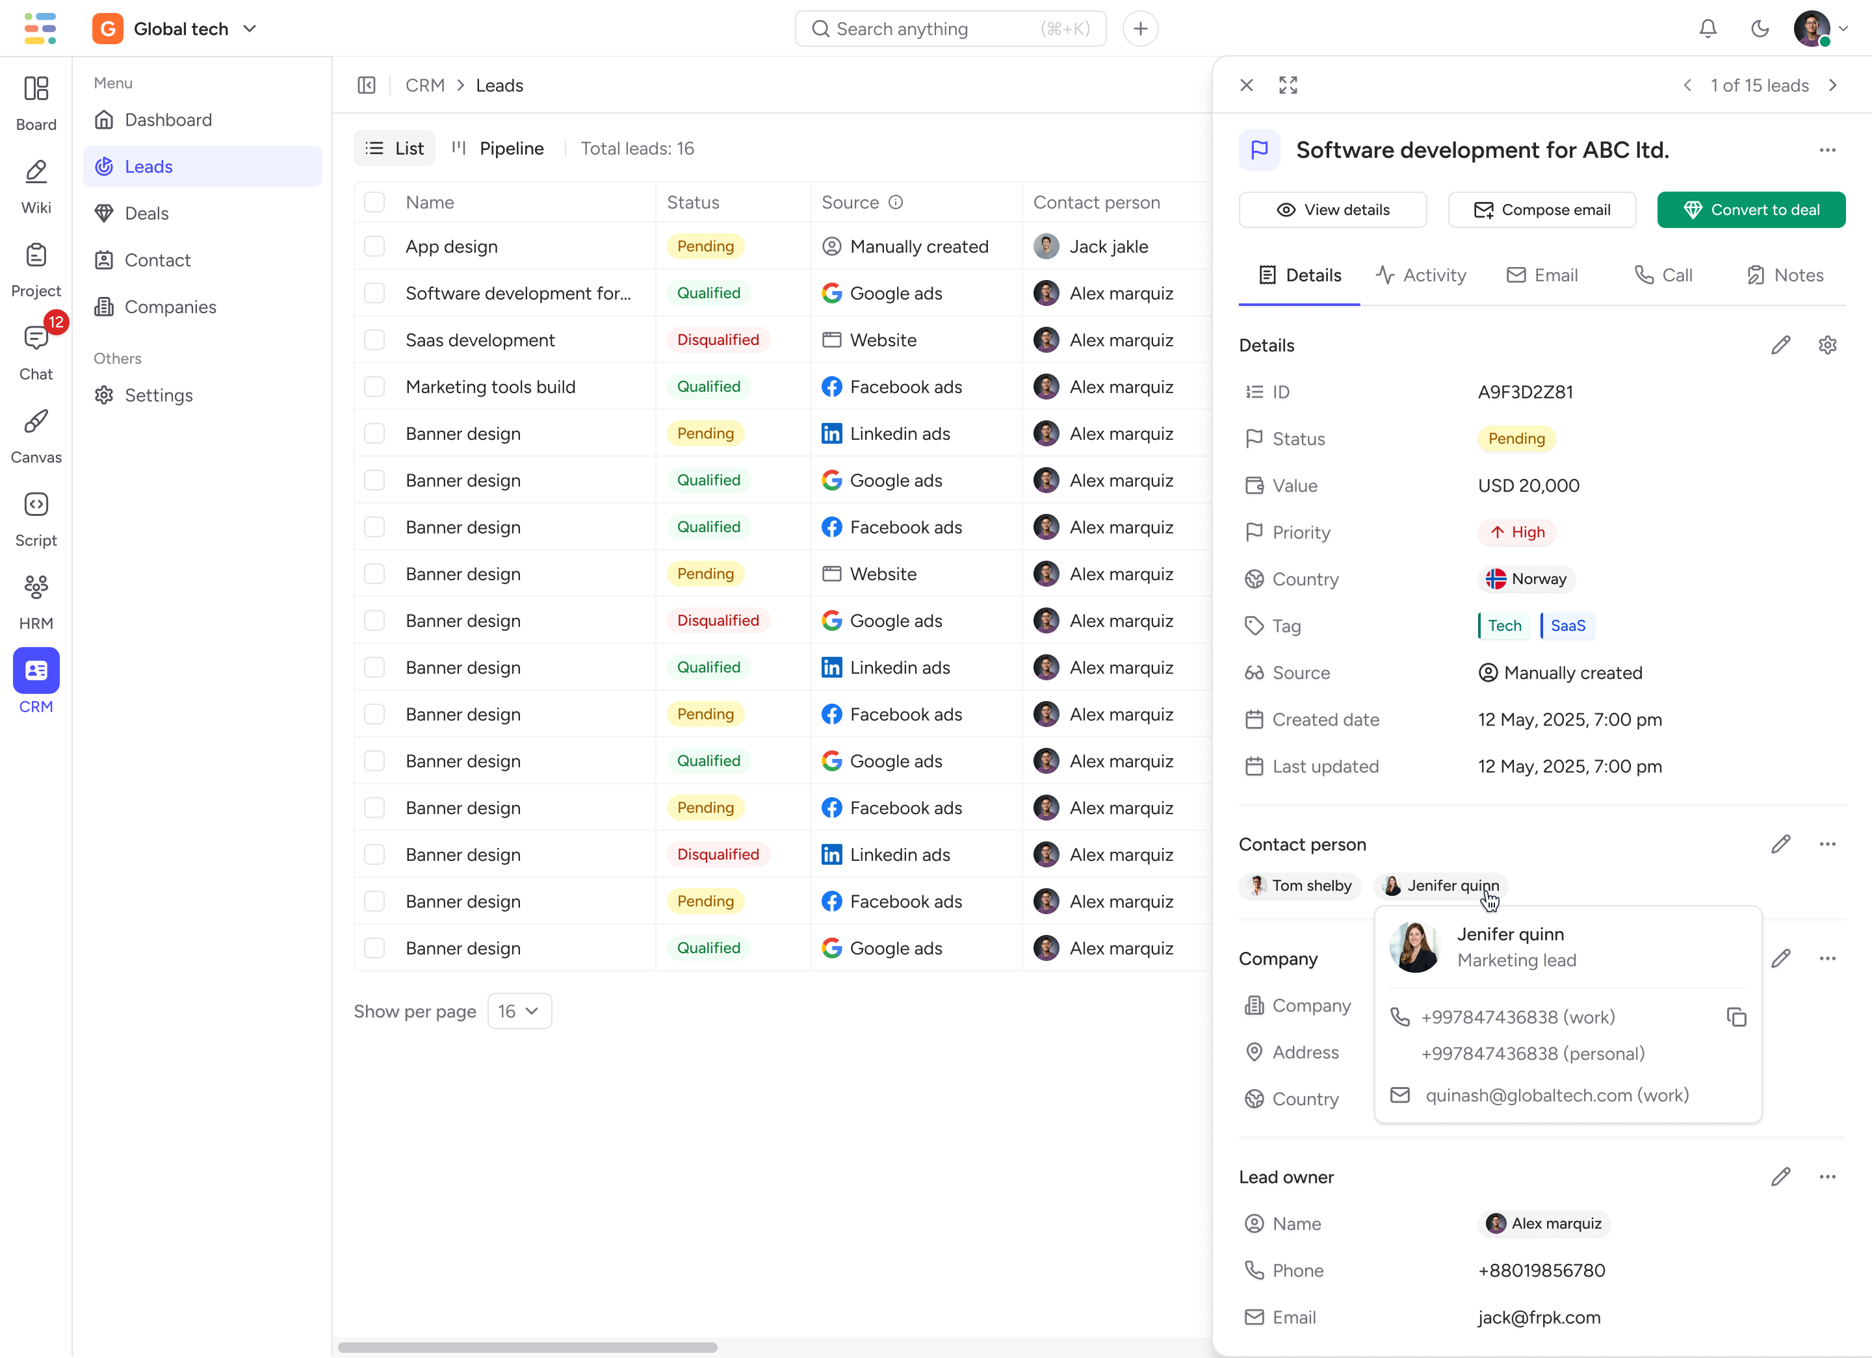Click the Details section gear icon
Viewport: 1872px width, 1358px height.
pos(1827,345)
